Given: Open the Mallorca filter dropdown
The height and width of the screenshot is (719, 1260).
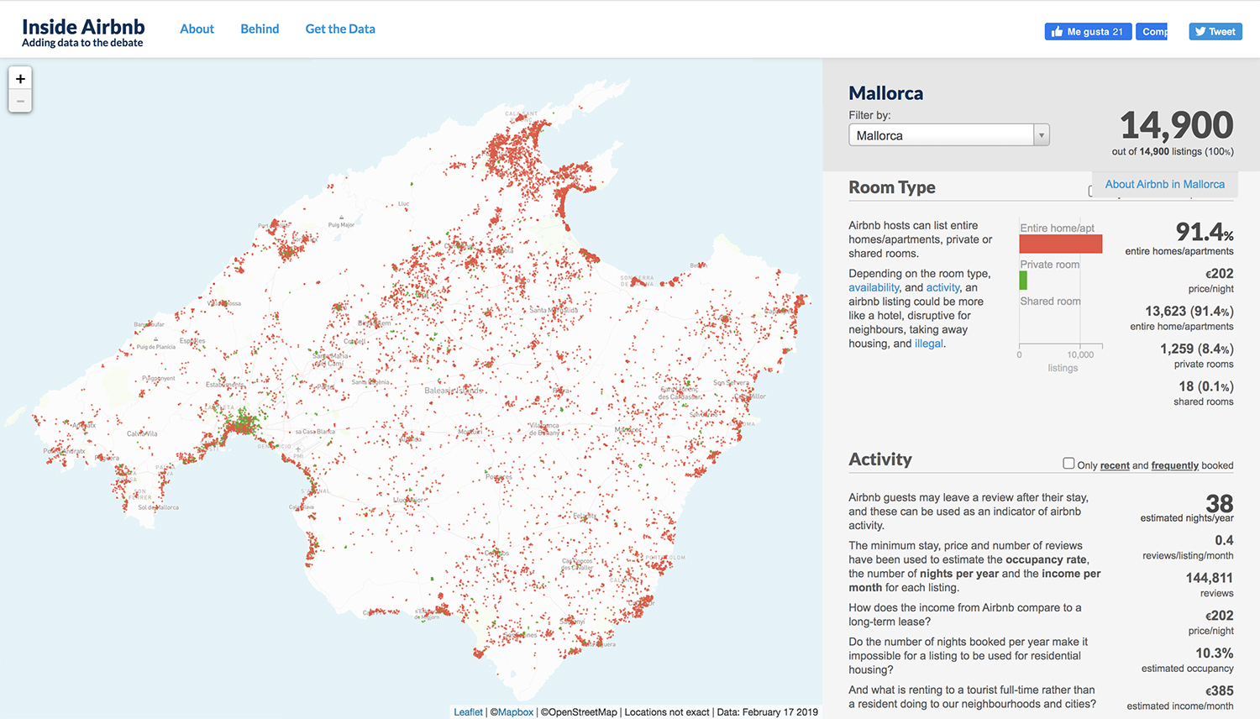Looking at the screenshot, I should point(949,135).
